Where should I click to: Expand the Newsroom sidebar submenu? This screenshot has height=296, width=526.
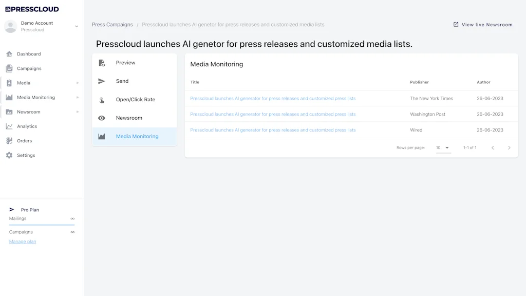[78, 112]
